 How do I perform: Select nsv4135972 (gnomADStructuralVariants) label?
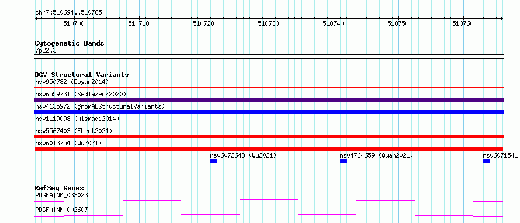pyautogui.click(x=100, y=106)
